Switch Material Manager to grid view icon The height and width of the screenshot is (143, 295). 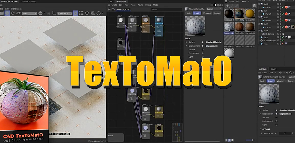pyautogui.click(x=229, y=140)
